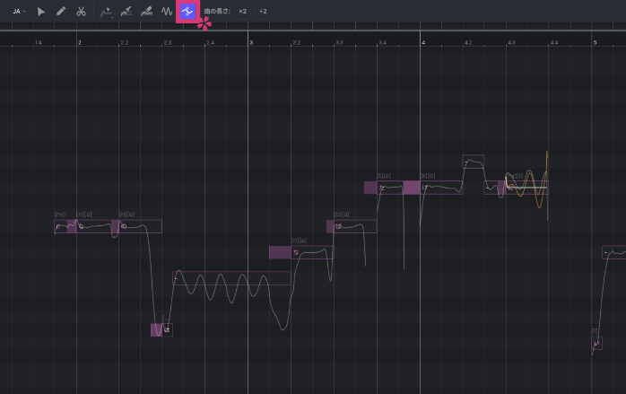626x394 pixels.
Task: Select the [b][a] note block
Action: pyautogui.click(x=354, y=226)
